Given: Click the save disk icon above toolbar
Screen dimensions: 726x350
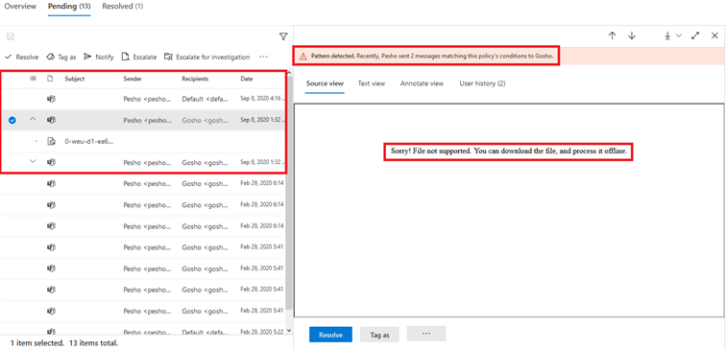Looking at the screenshot, I should pos(11,36).
